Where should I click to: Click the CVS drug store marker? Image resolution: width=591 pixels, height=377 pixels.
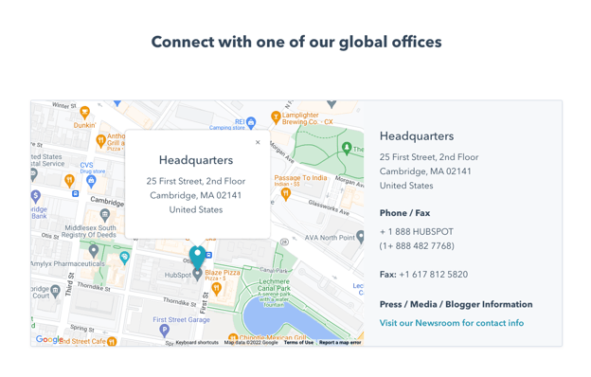pyautogui.click(x=91, y=181)
